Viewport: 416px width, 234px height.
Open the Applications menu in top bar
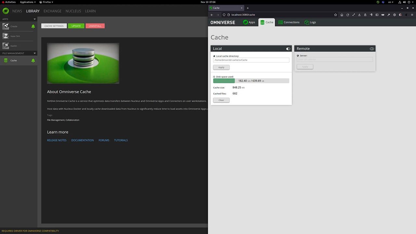[28, 2]
